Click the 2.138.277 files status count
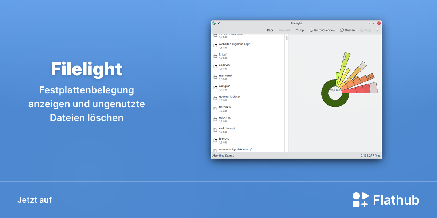This screenshot has width=437, height=218. point(370,156)
